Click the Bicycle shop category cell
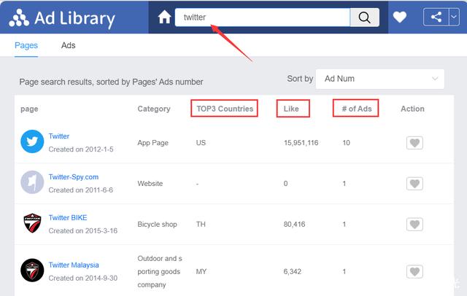The image size is (467, 296). pyautogui.click(x=157, y=225)
